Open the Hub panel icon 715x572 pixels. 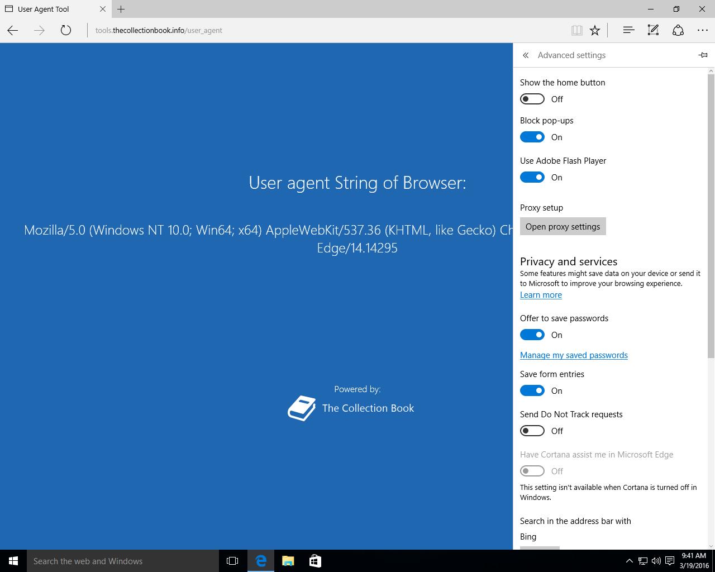pyautogui.click(x=628, y=30)
